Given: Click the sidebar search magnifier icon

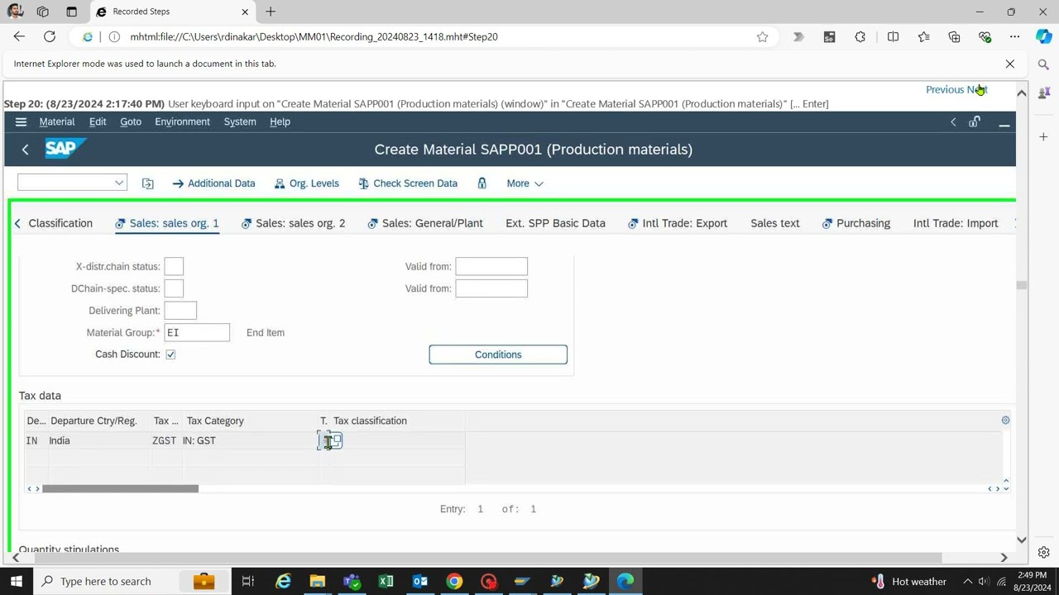Looking at the screenshot, I should [x=1043, y=64].
